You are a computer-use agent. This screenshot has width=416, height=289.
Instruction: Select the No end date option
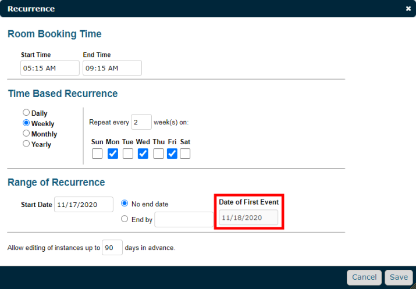pyautogui.click(x=125, y=204)
